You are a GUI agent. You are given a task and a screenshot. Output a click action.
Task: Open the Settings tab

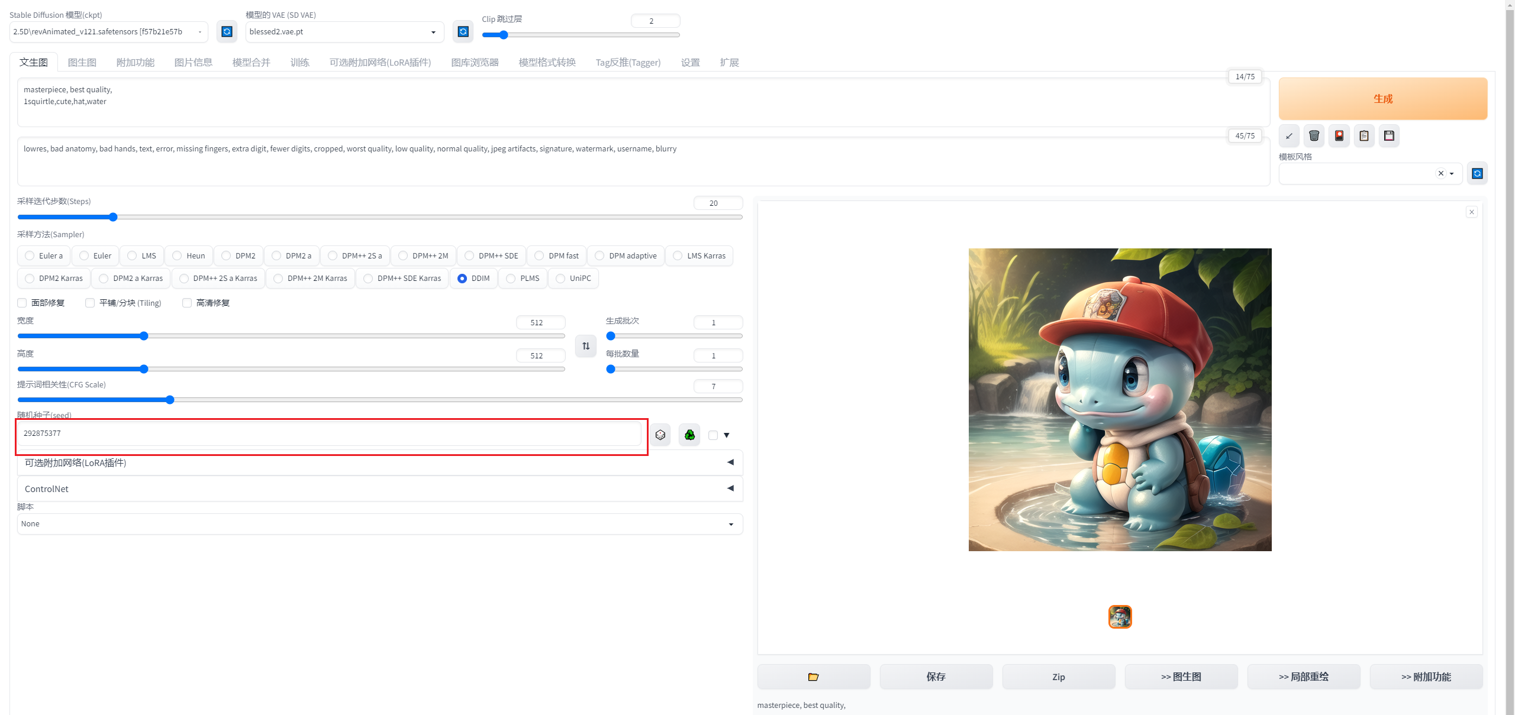coord(691,62)
